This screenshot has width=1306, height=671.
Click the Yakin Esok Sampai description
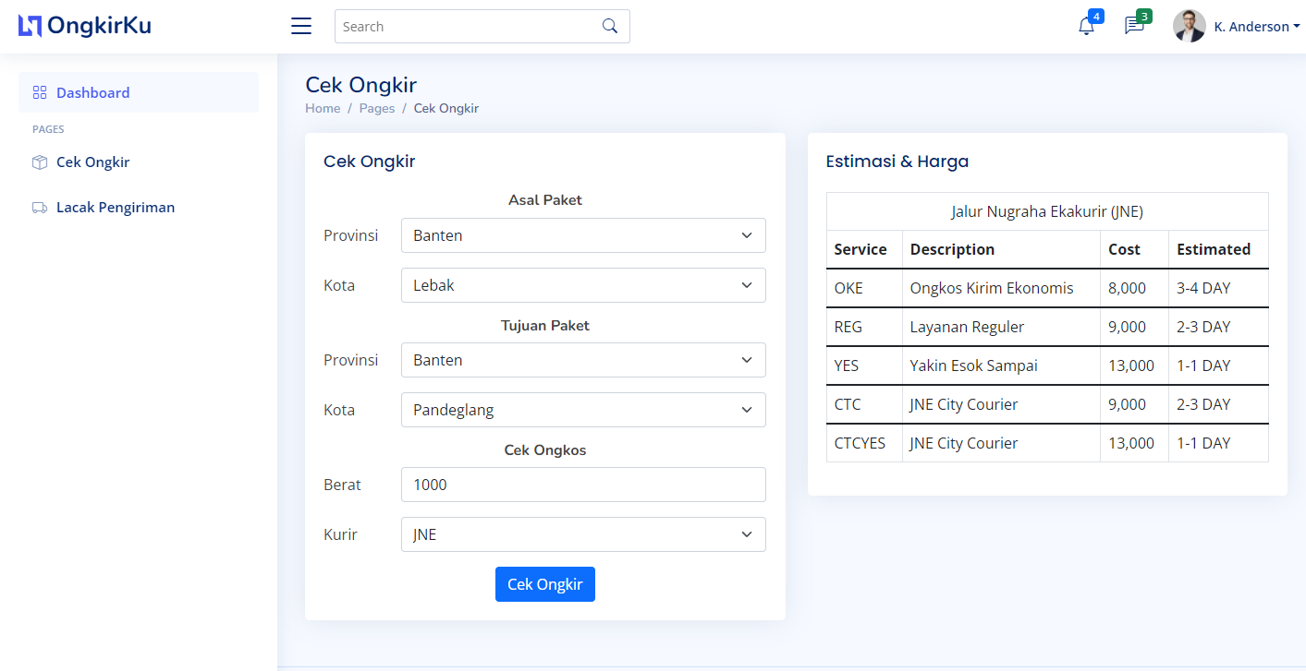[973, 365]
